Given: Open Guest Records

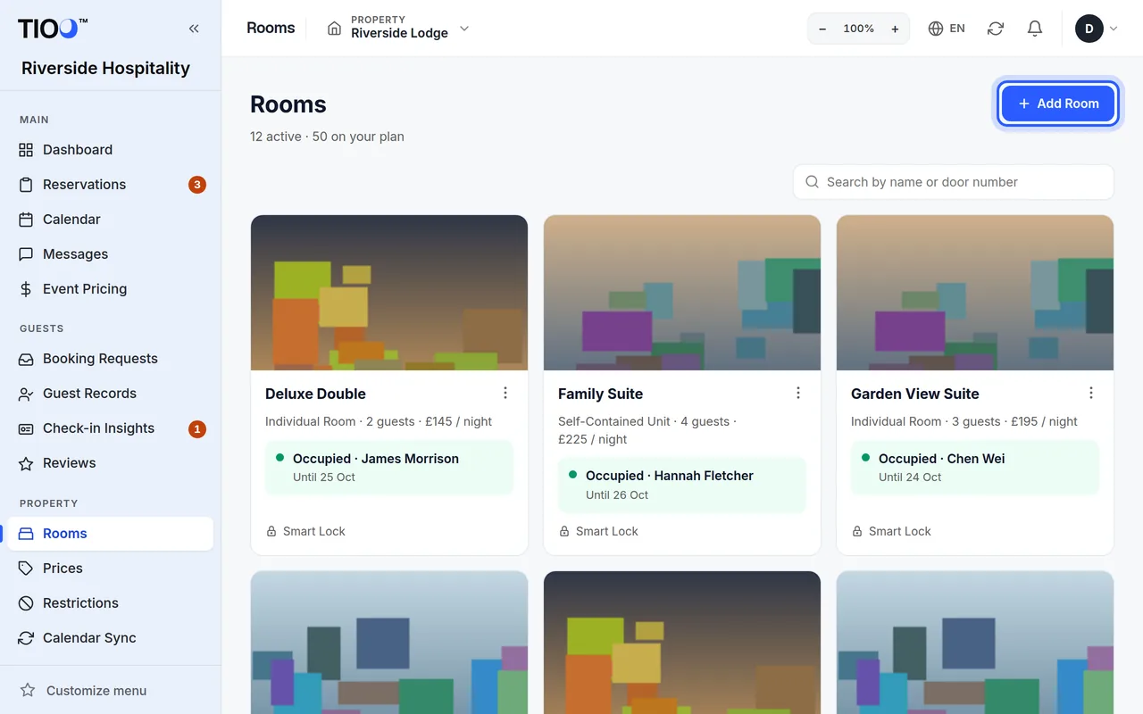Looking at the screenshot, I should click(110, 394).
